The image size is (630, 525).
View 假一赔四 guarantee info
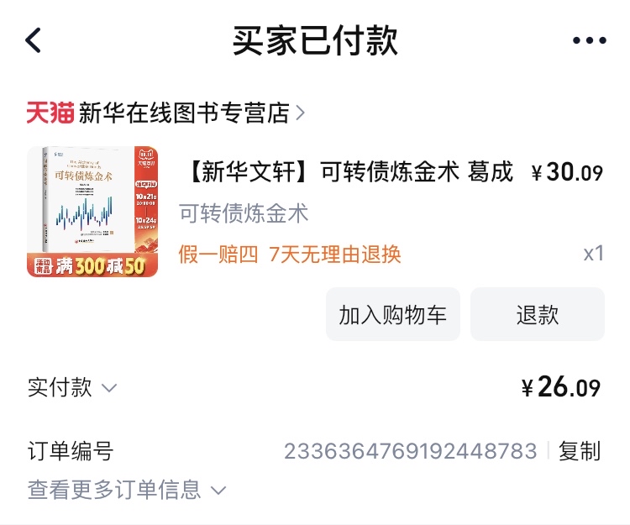point(218,255)
